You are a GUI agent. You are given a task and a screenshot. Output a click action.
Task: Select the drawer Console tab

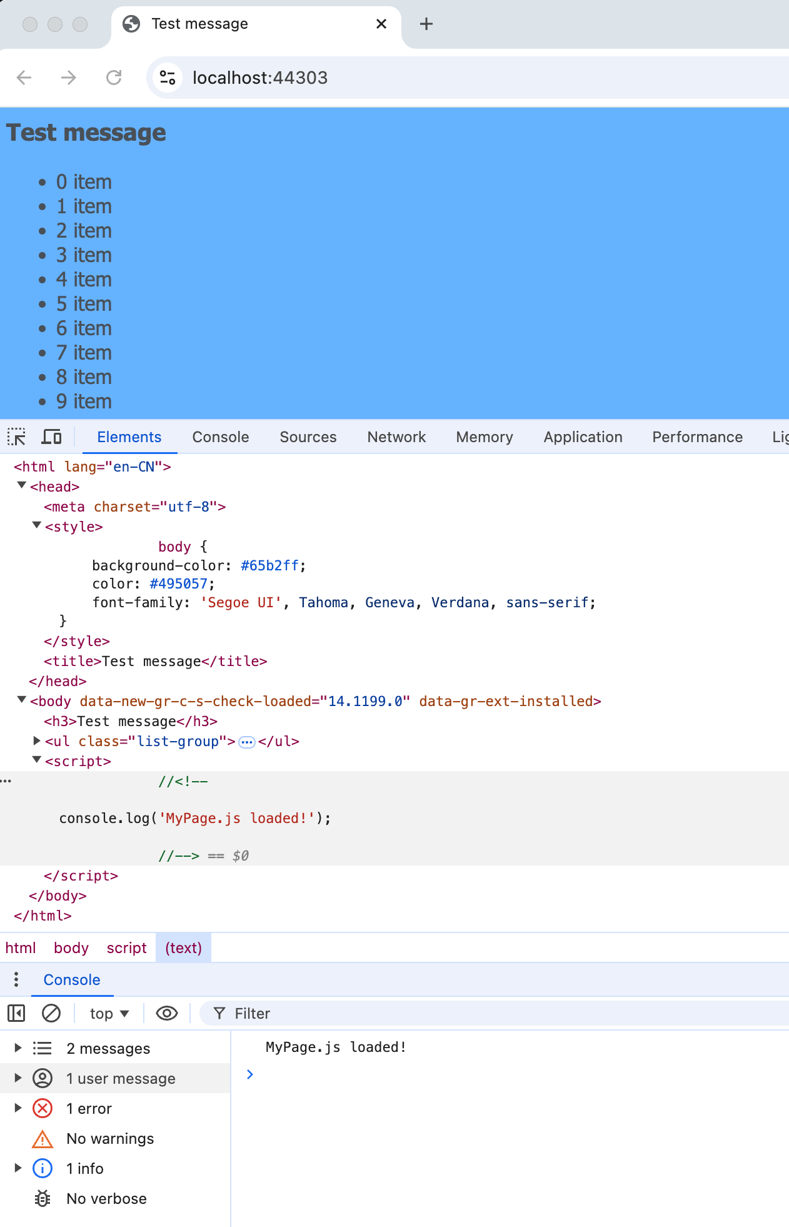[x=72, y=979]
